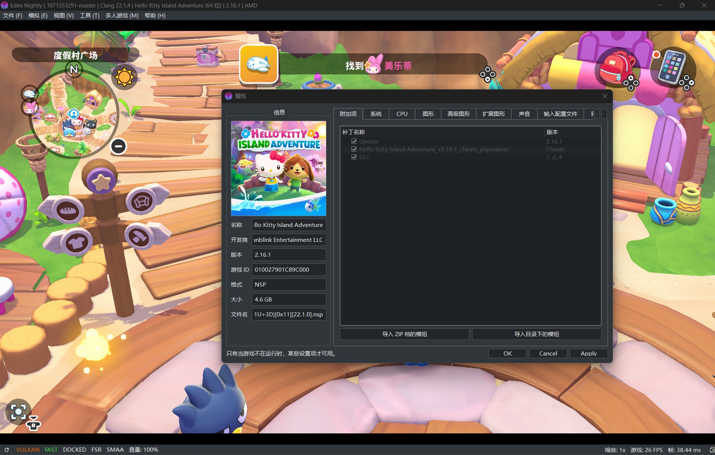The image size is (715, 455).
Task: Click the minimap zoom-out minus button
Action: coord(119,146)
